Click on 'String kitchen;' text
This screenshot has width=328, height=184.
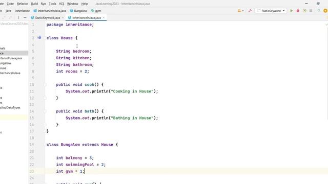click(x=74, y=58)
